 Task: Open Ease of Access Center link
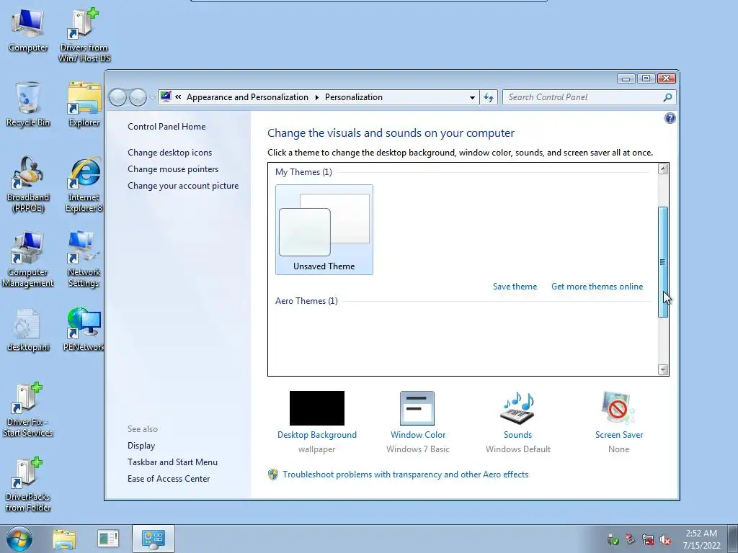169,479
